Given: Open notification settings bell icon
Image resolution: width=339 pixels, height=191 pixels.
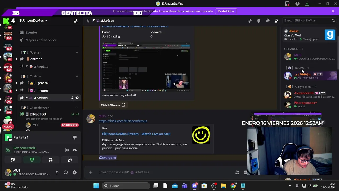Looking at the screenshot, I should (x=259, y=20).
